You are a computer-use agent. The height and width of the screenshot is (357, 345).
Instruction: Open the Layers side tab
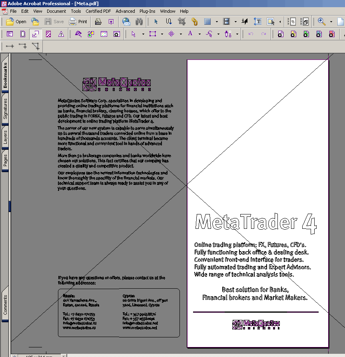point(5,137)
